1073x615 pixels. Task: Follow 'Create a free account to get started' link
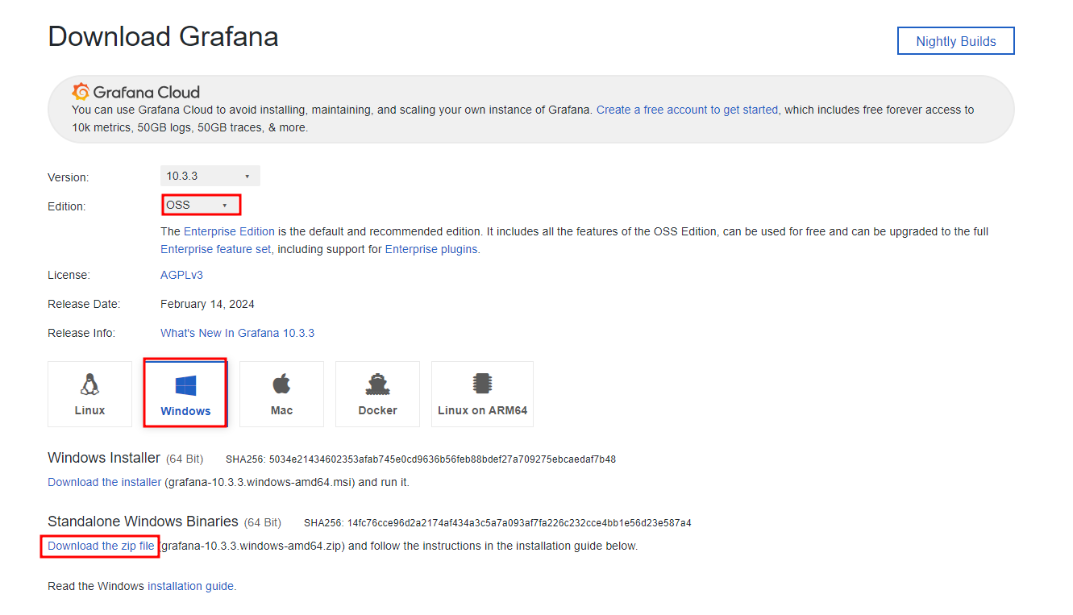(687, 110)
